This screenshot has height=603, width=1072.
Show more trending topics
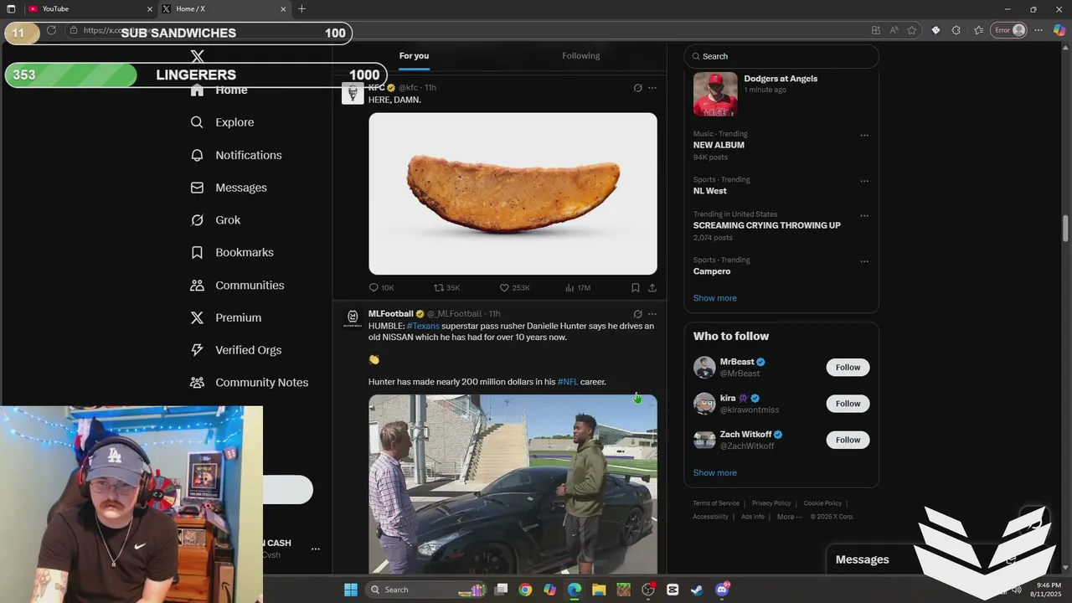(x=714, y=298)
